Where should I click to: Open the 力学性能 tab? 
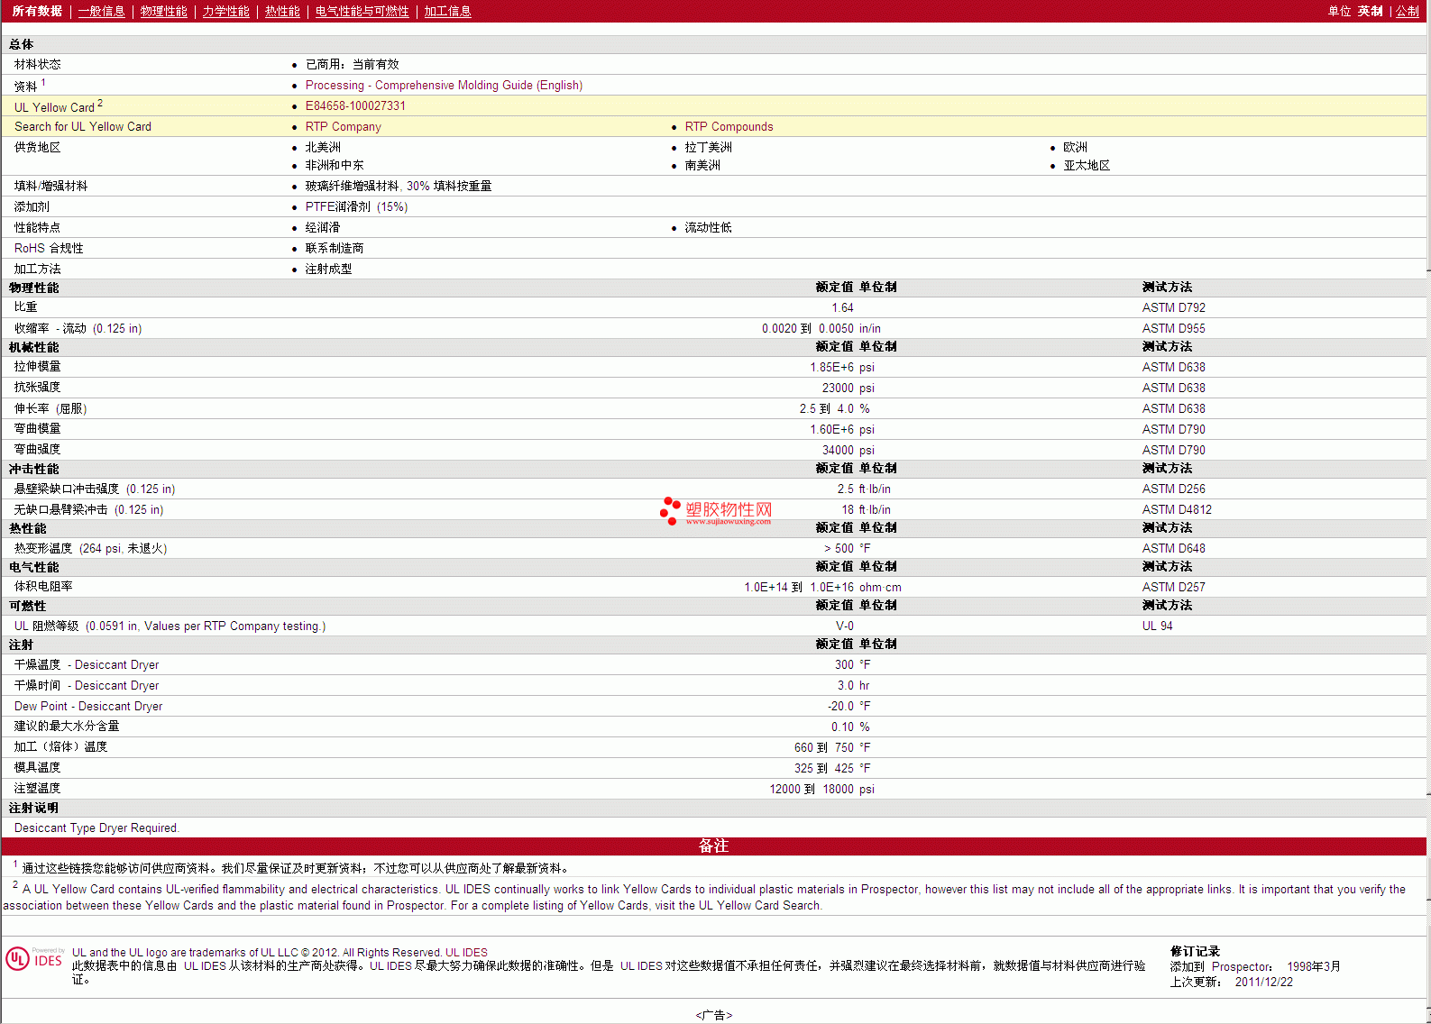(225, 11)
